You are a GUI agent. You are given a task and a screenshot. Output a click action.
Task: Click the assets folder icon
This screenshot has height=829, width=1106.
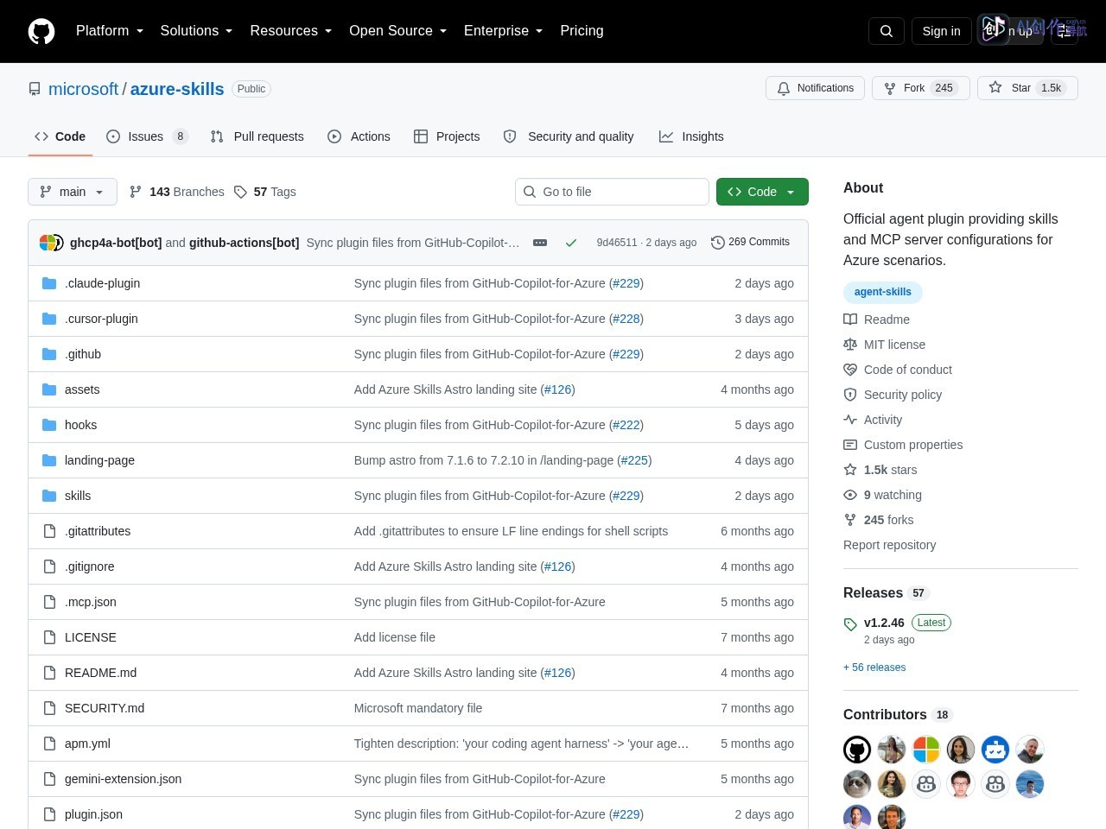[49, 389]
